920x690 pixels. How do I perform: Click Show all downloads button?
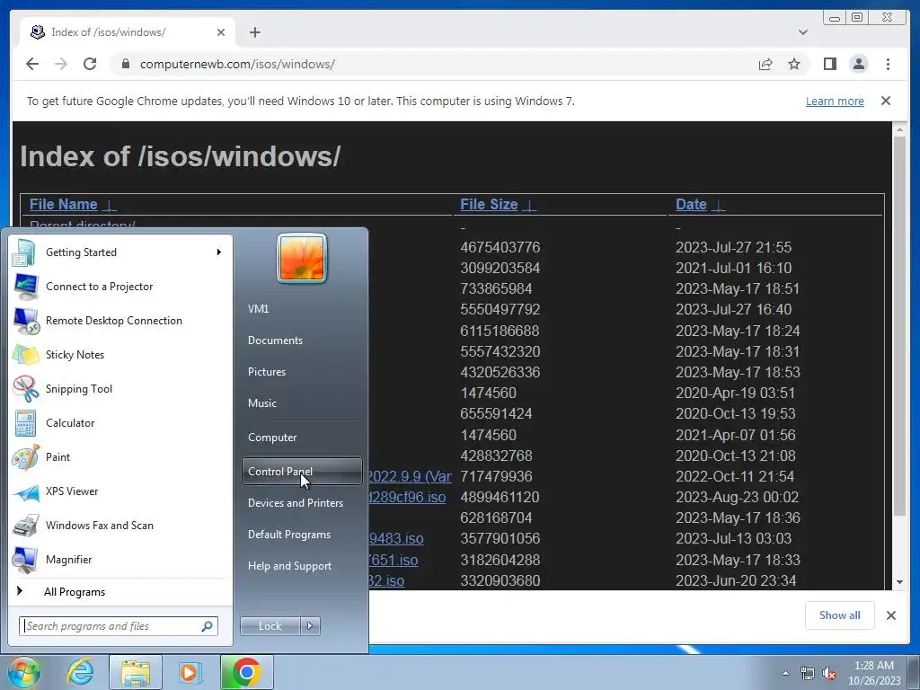coord(840,615)
